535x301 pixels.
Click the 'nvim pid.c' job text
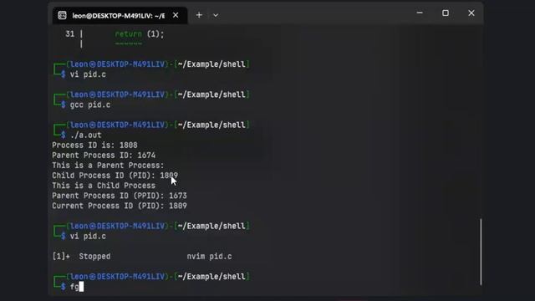(209, 257)
